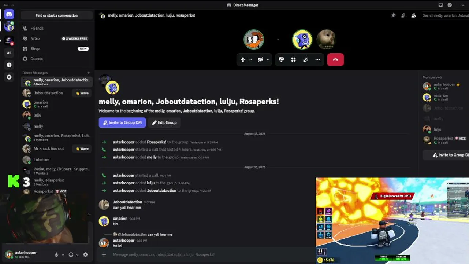This screenshot has width=469, height=264.
Task: Focus the search box in the header
Action: tap(445, 15)
